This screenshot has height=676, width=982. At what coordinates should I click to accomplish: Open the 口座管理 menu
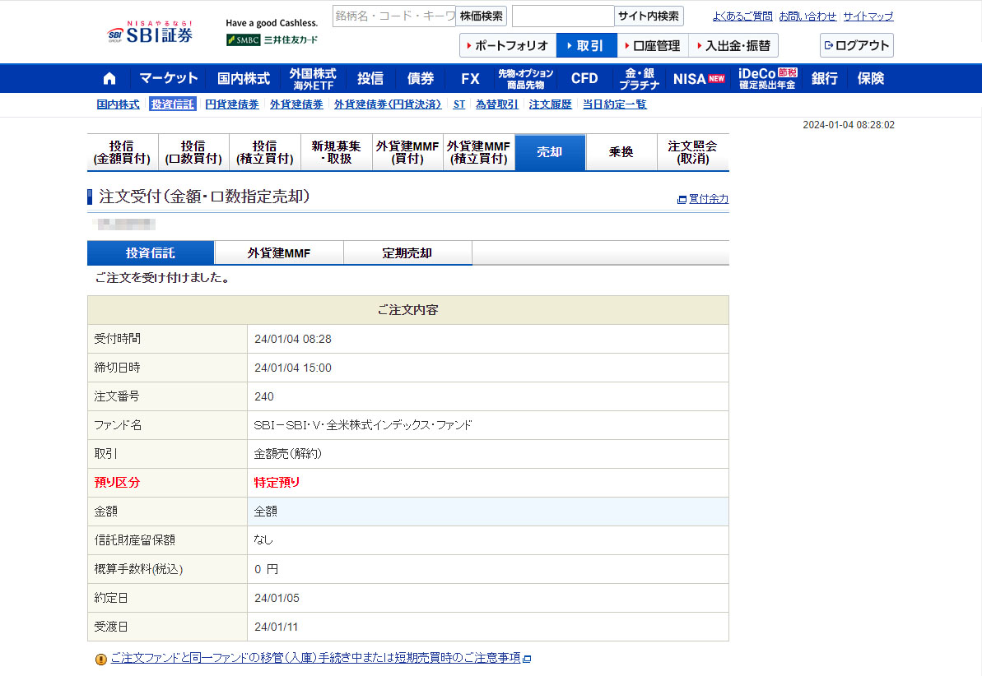[652, 45]
